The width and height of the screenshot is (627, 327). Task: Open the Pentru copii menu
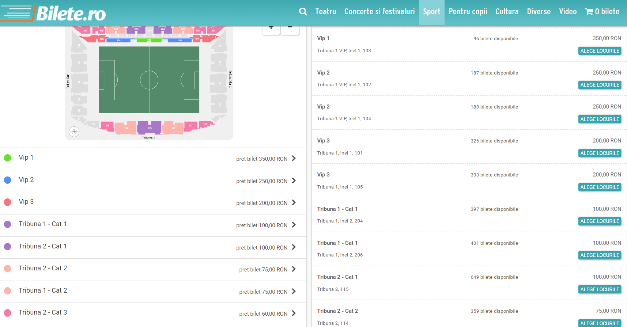point(468,12)
